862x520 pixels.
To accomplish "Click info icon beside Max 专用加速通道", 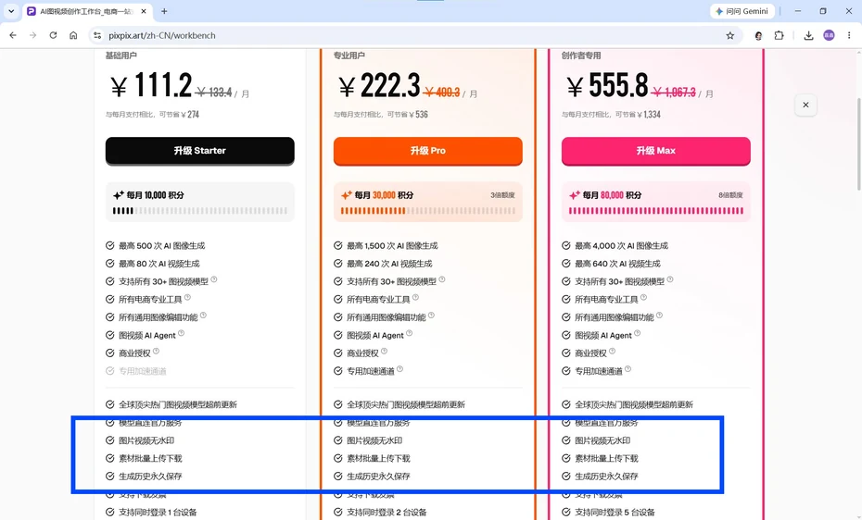I will 628,369.
